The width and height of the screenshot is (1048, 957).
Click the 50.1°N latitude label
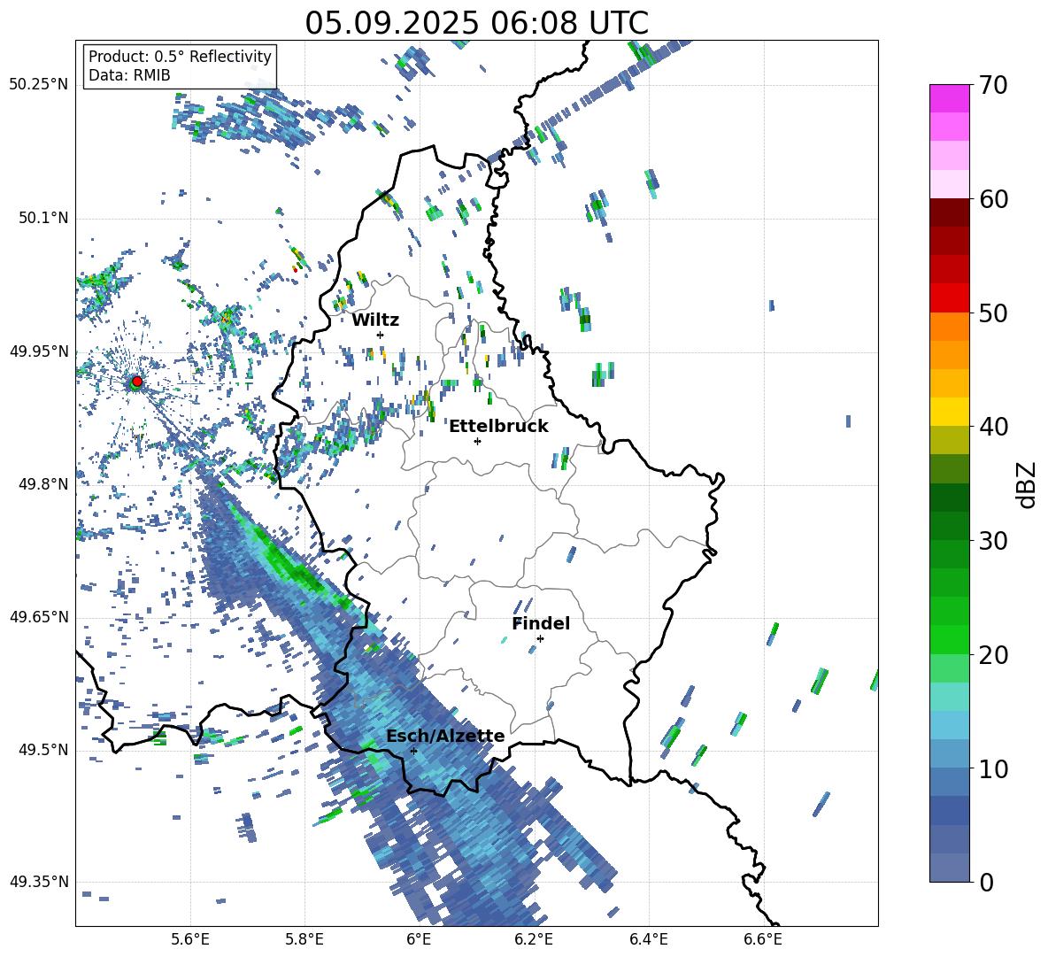pyautogui.click(x=42, y=218)
